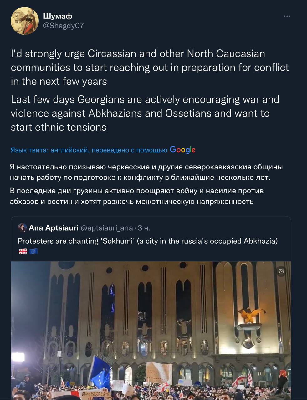Click the @aptsiauri_ana handle
Screen dimensions: 307x400
tap(107, 228)
